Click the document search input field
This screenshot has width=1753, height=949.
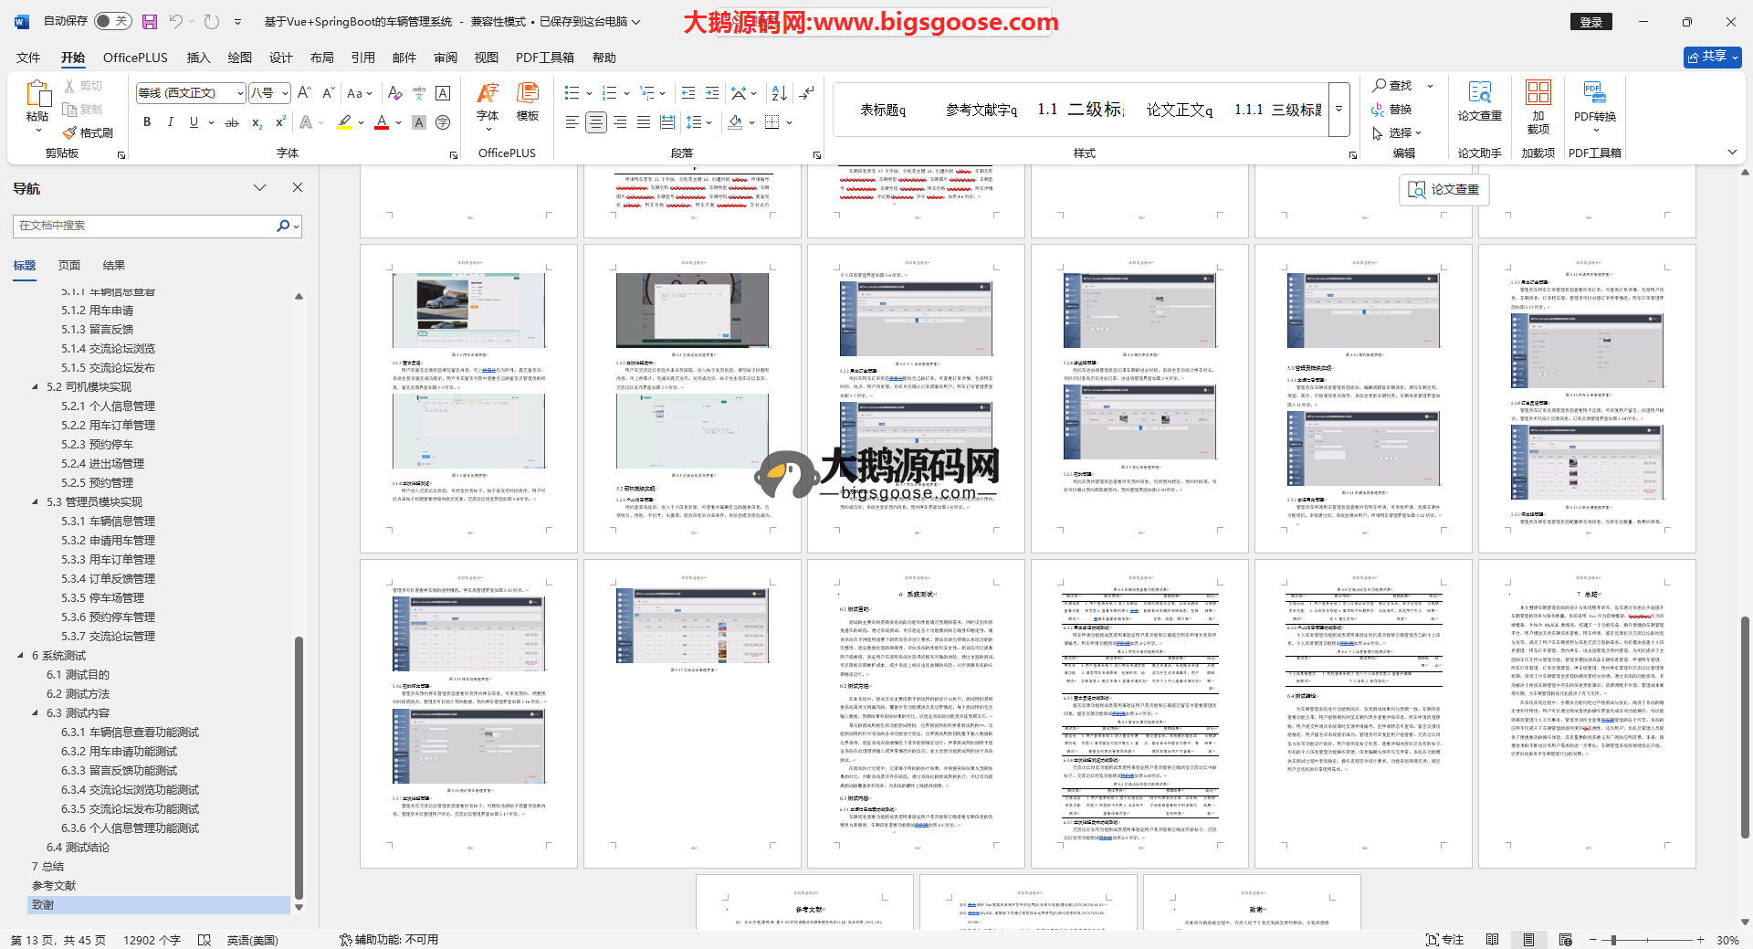click(x=146, y=226)
